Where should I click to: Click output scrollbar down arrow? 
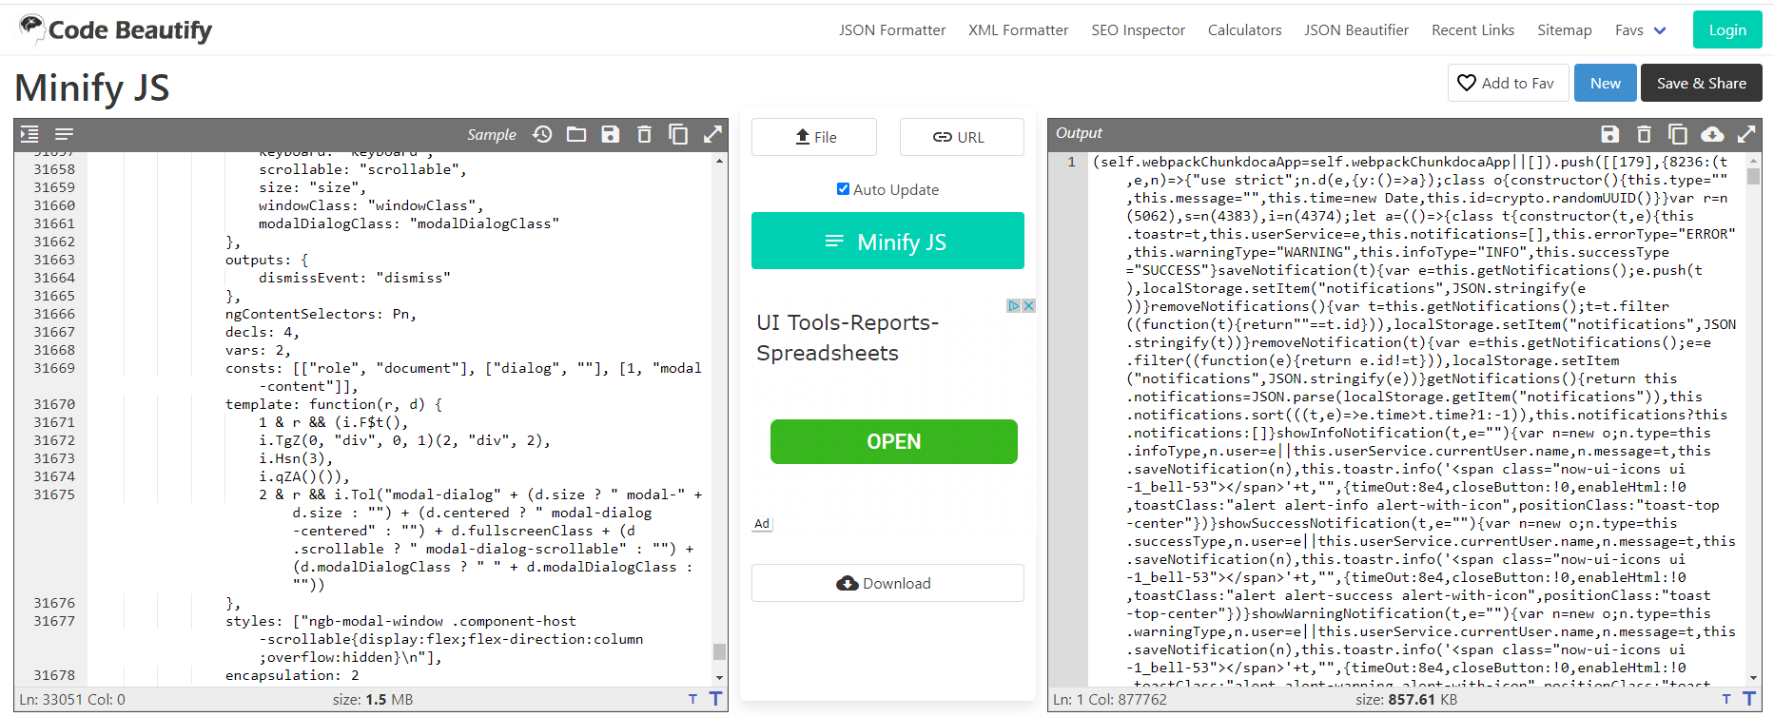(x=1753, y=677)
